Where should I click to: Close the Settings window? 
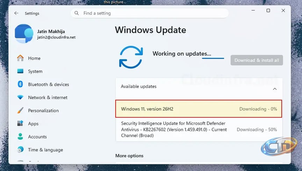point(283,10)
